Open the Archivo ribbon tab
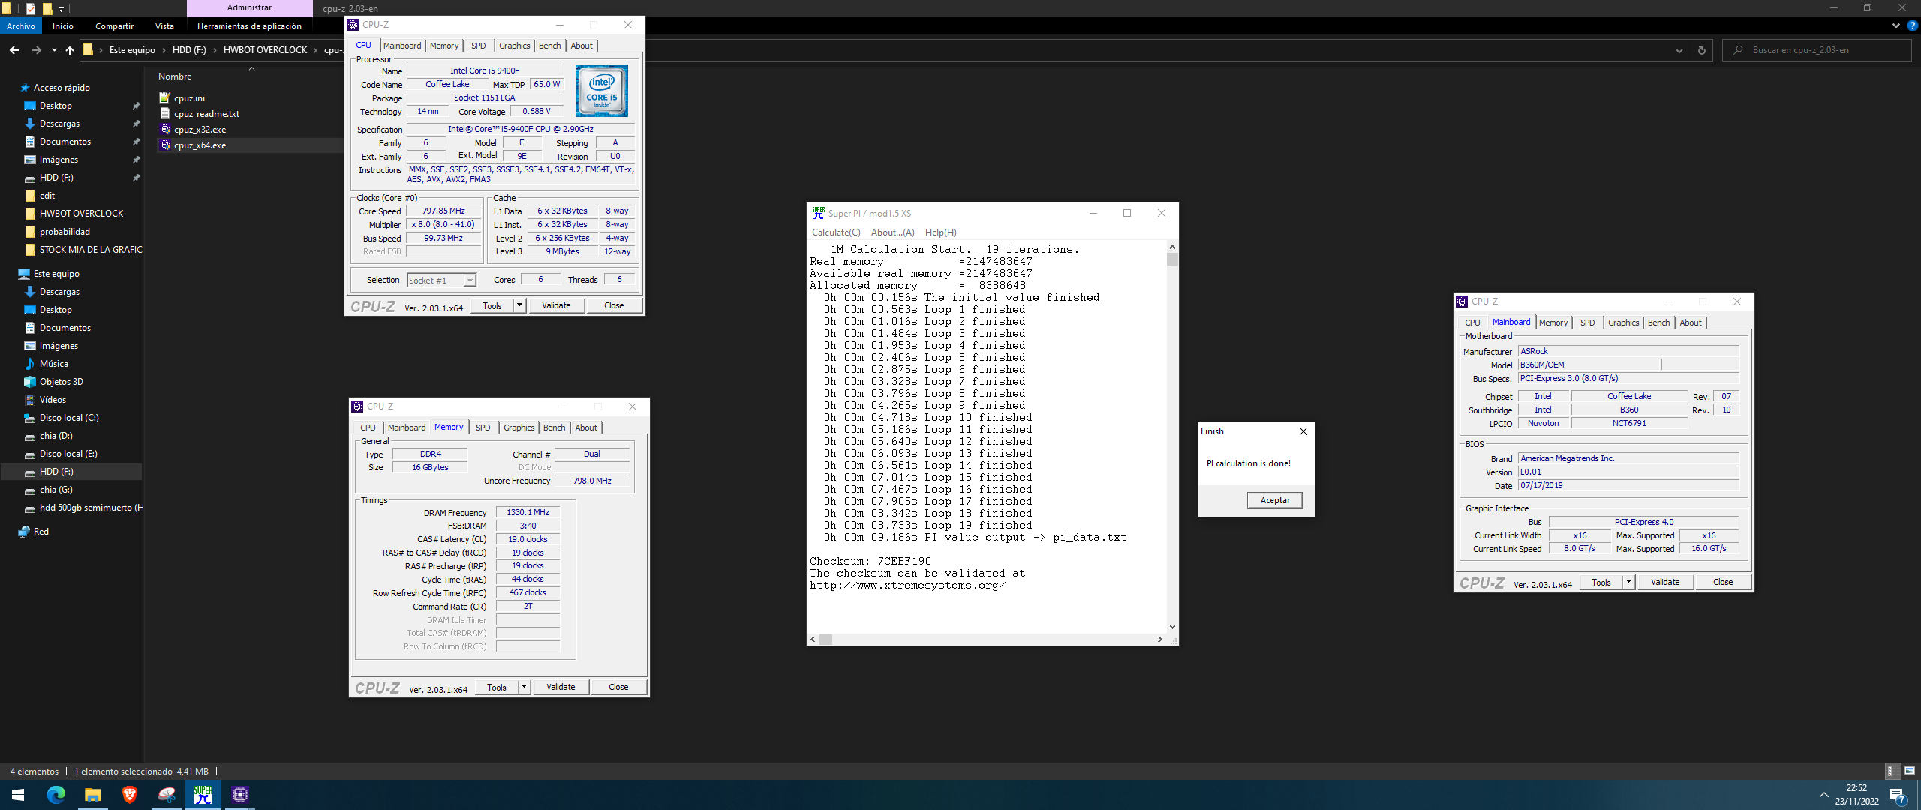Screen dimensions: 1921x810 pos(21,26)
